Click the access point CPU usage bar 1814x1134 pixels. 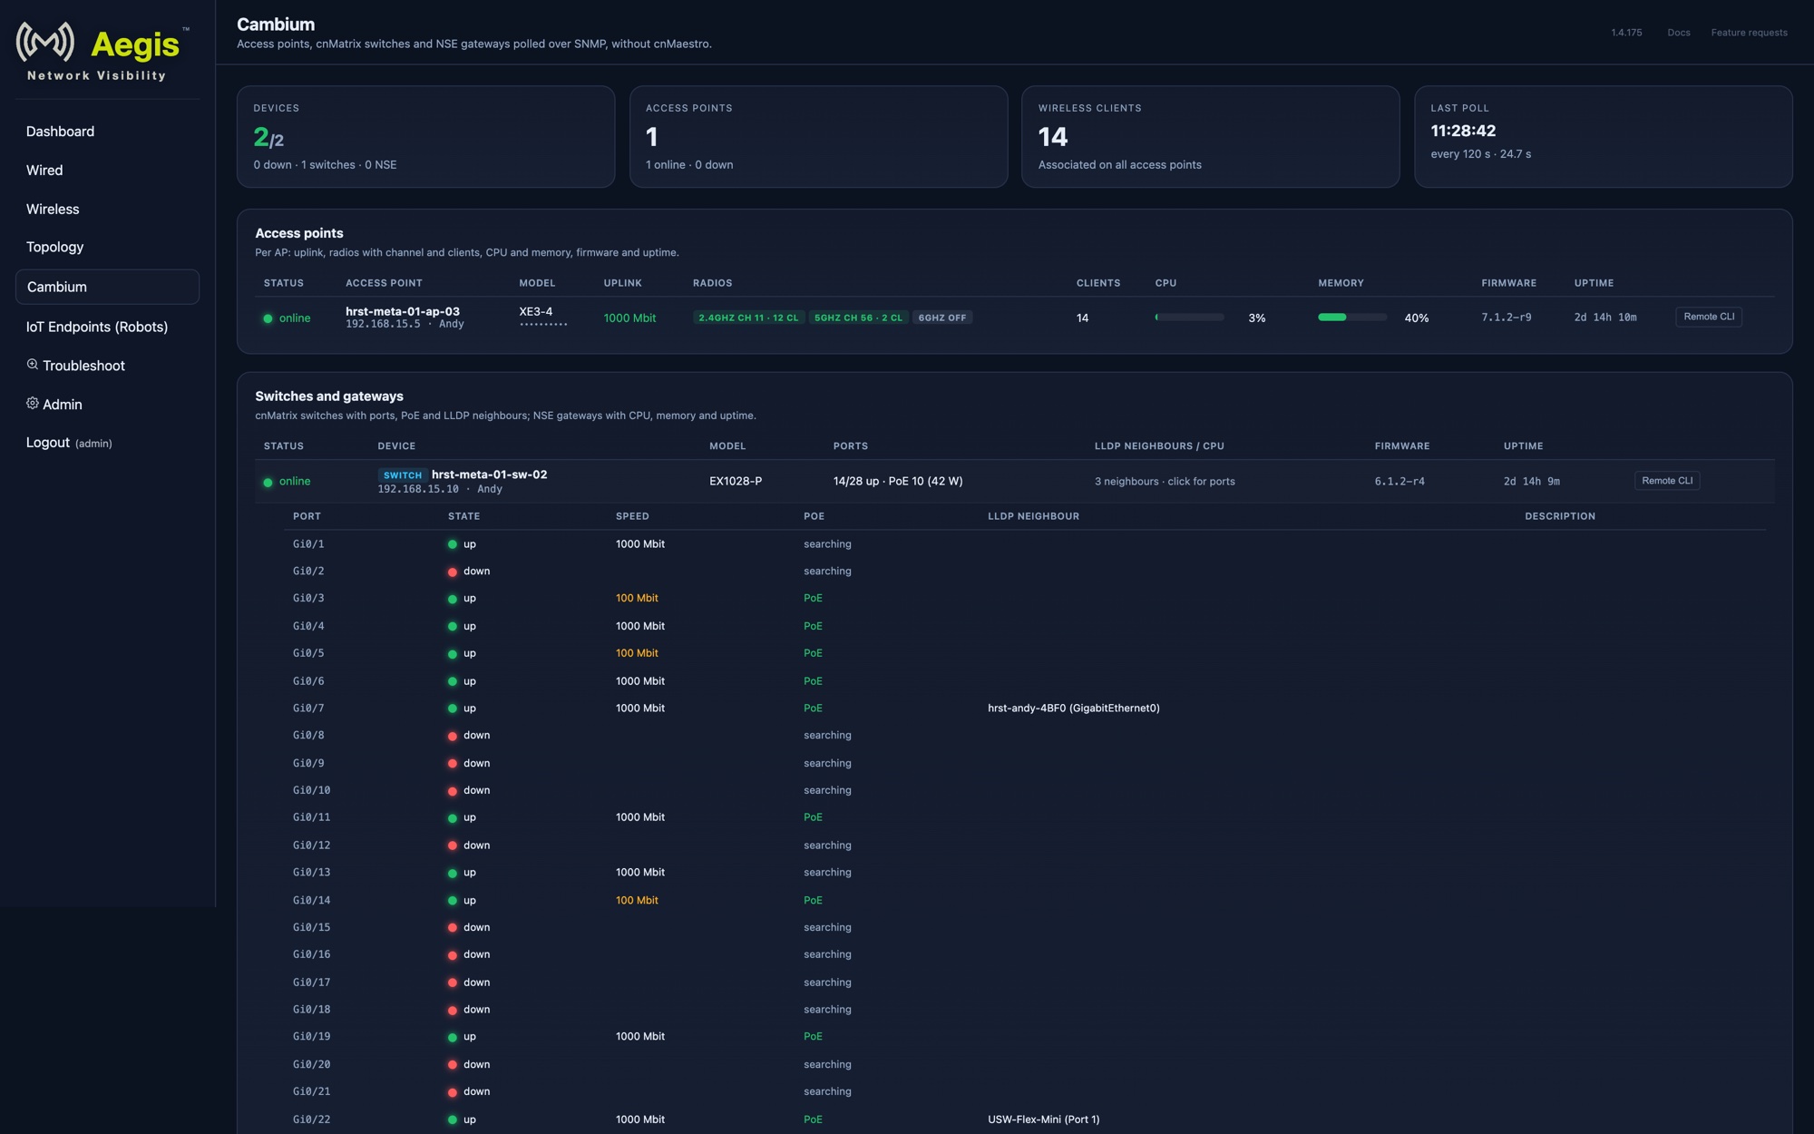pos(1189,318)
